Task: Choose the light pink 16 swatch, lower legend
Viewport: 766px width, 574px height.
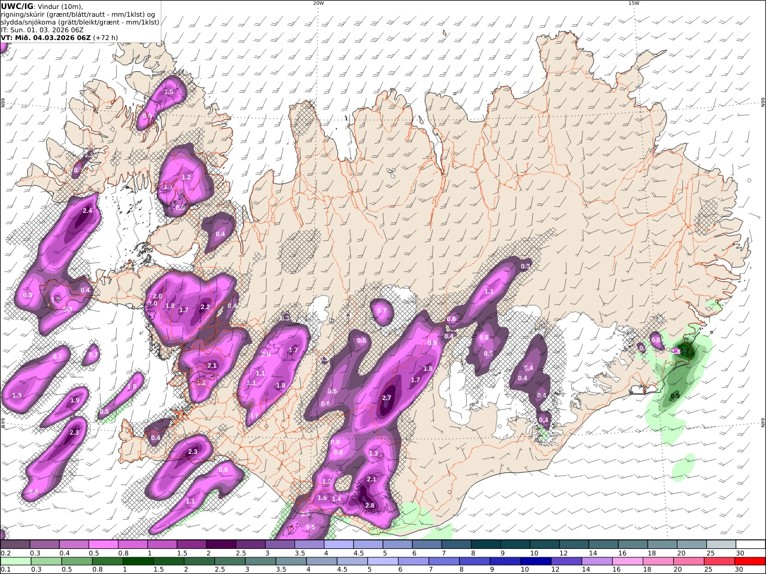Action: coord(627,561)
